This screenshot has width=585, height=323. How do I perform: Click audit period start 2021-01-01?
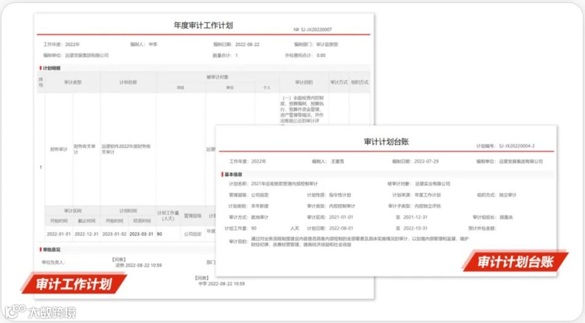point(341,217)
